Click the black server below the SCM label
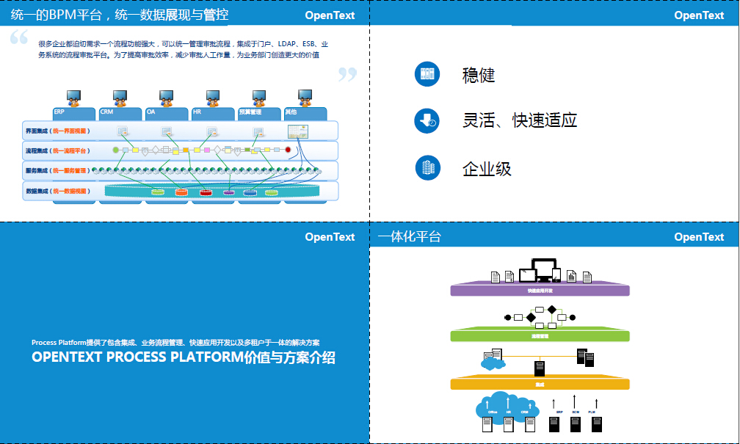The width and height of the screenshot is (740, 444). click(576, 424)
